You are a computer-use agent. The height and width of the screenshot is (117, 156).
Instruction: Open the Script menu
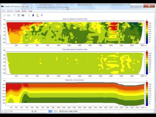tap(17, 11)
